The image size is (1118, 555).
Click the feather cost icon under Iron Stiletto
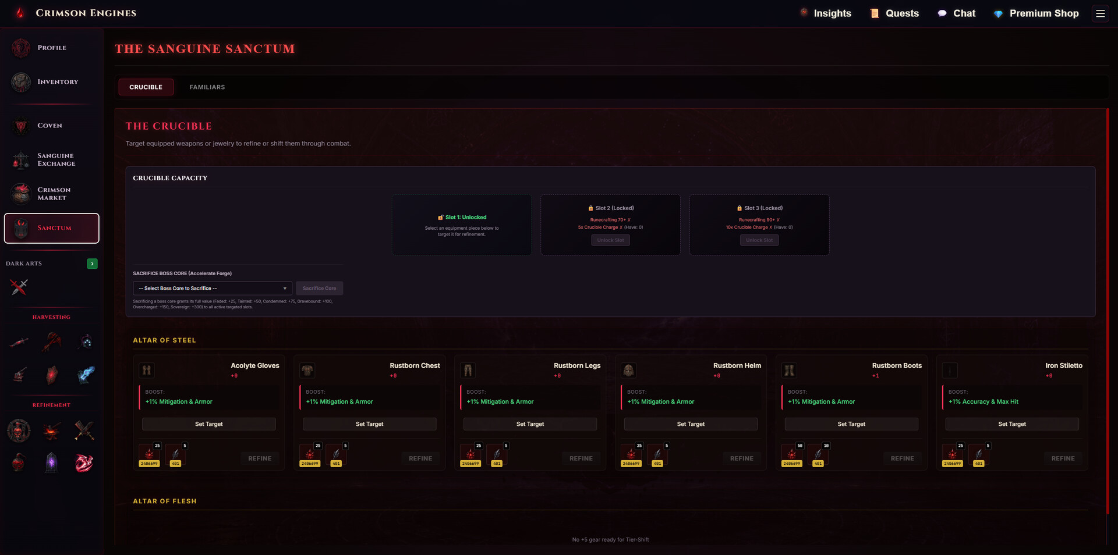(979, 456)
